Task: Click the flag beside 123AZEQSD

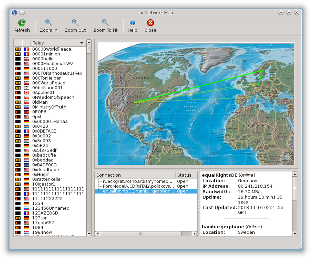Action: point(26,213)
